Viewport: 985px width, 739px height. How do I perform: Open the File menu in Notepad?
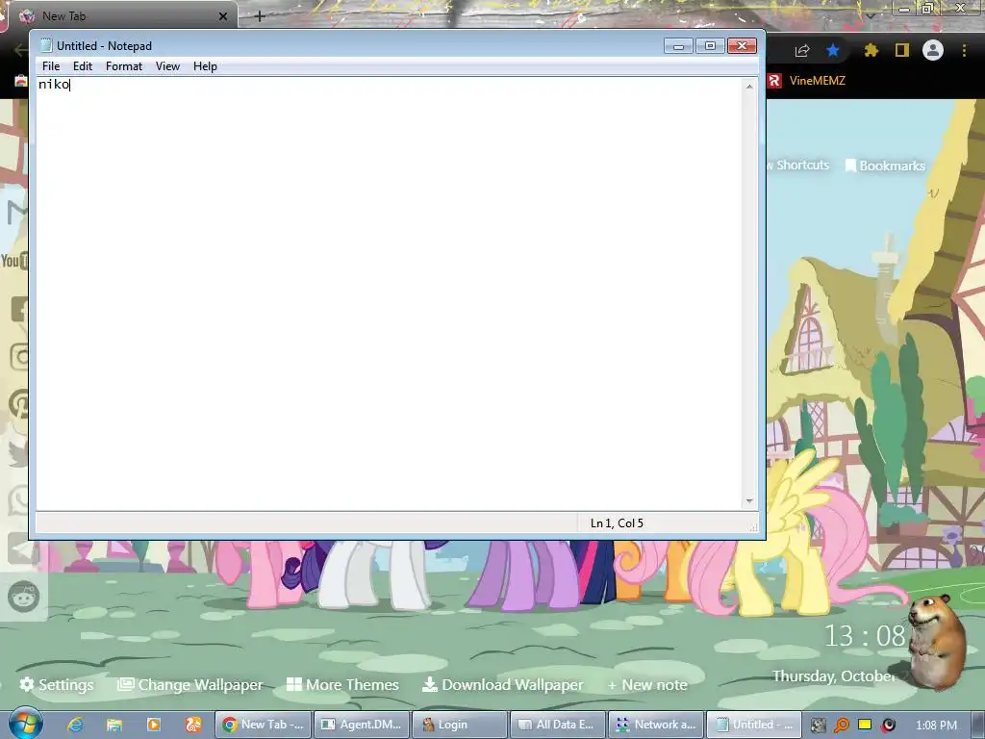(51, 66)
